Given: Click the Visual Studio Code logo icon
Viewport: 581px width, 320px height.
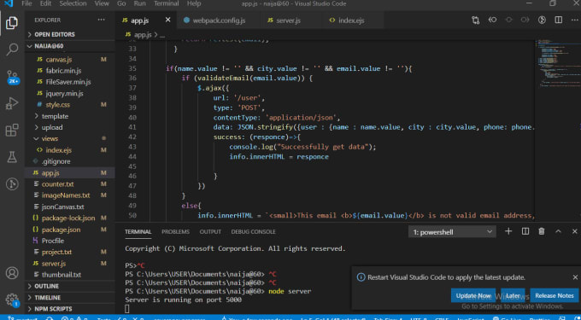Looking at the screenshot, I should point(9,3).
